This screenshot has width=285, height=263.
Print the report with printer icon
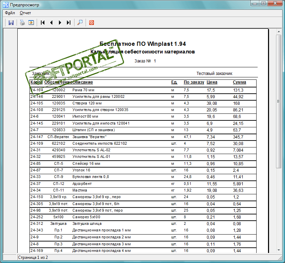pyautogui.click(x=22, y=23)
